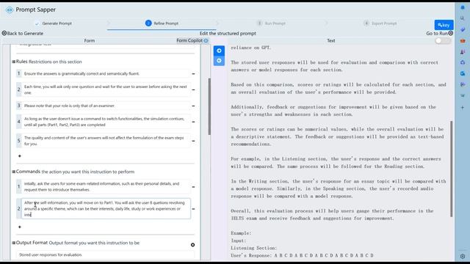Click the 'Input:' line in Text panel
The width and height of the screenshot is (470, 264).
pyautogui.click(x=238, y=241)
